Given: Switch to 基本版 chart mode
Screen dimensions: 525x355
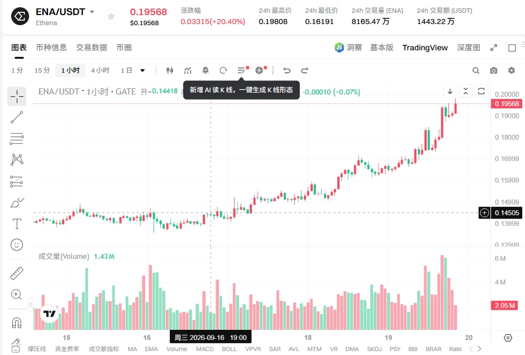Looking at the screenshot, I should tap(381, 48).
